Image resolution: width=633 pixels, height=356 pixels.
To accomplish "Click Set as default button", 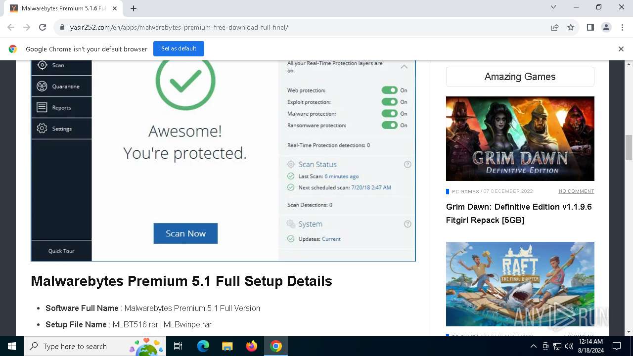I will pyautogui.click(x=179, y=48).
